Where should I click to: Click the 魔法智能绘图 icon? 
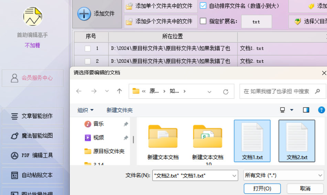pyautogui.click(x=14, y=136)
